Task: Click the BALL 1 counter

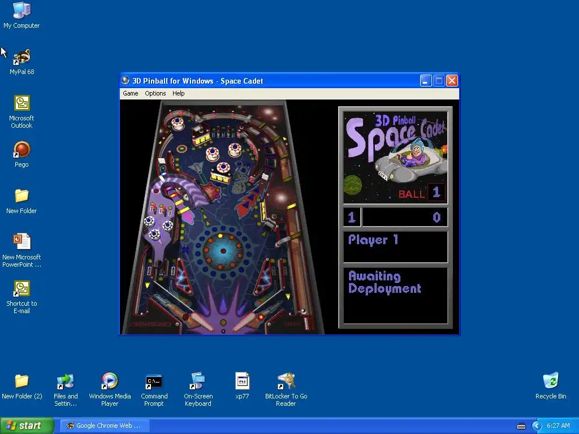Action: pos(421,193)
